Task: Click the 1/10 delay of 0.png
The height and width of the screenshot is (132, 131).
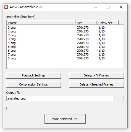Action: click(102, 28)
